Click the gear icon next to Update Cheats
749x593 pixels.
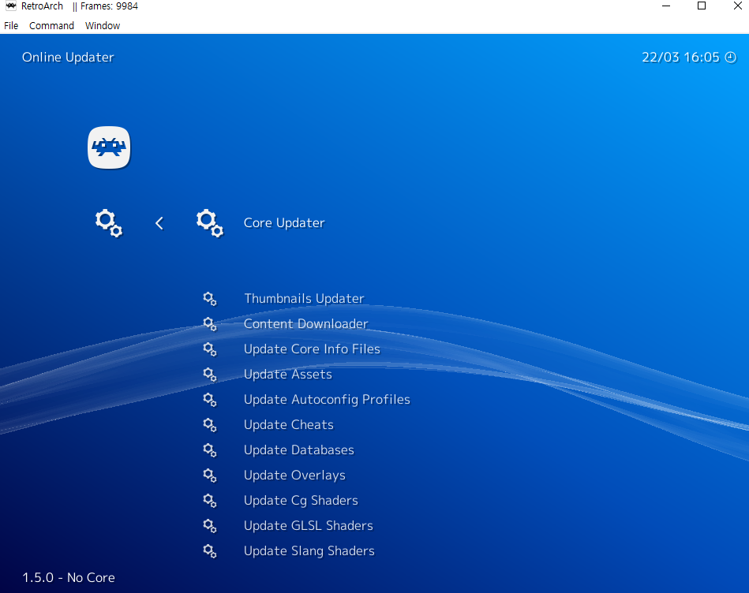pos(210,425)
